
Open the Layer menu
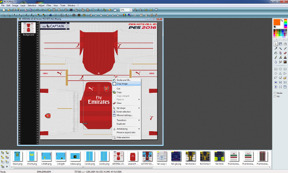click(x=23, y=5)
